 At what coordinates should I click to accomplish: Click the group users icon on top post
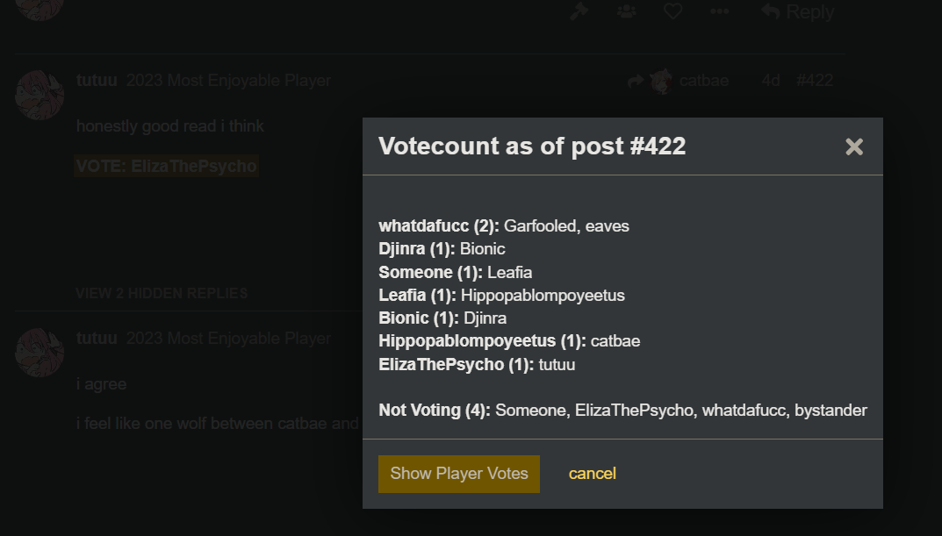[627, 11]
